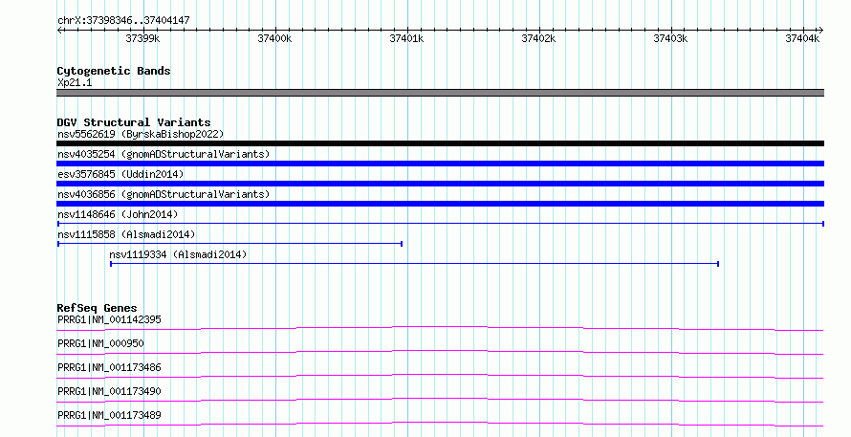Click the 37403k ruler tick label
Viewport: 851px width, 437px height.
(670, 38)
